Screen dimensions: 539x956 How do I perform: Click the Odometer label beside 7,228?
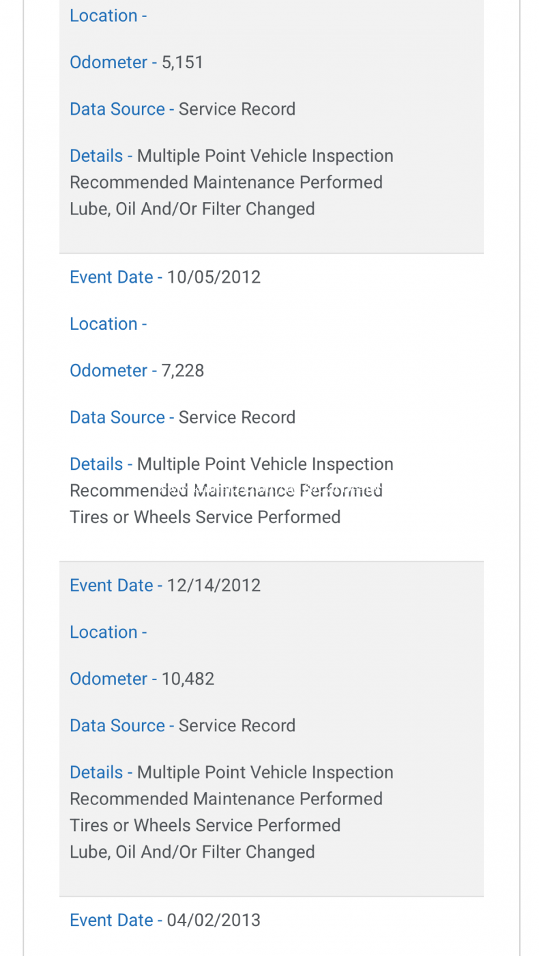pos(113,371)
